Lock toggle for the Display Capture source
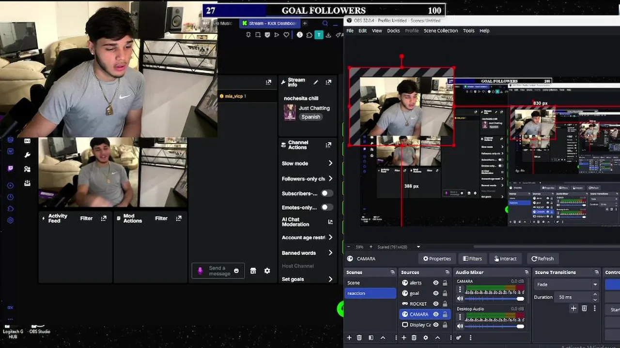Image resolution: width=620 pixels, height=348 pixels. click(445, 325)
